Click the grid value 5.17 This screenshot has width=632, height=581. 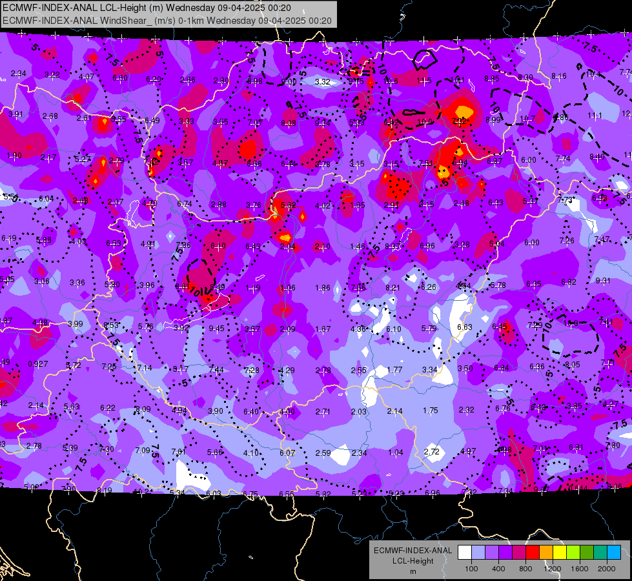[x=181, y=369]
